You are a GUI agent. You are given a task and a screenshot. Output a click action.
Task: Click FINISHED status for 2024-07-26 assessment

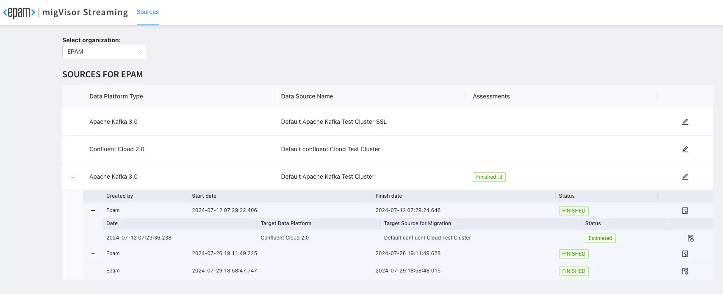(x=573, y=254)
